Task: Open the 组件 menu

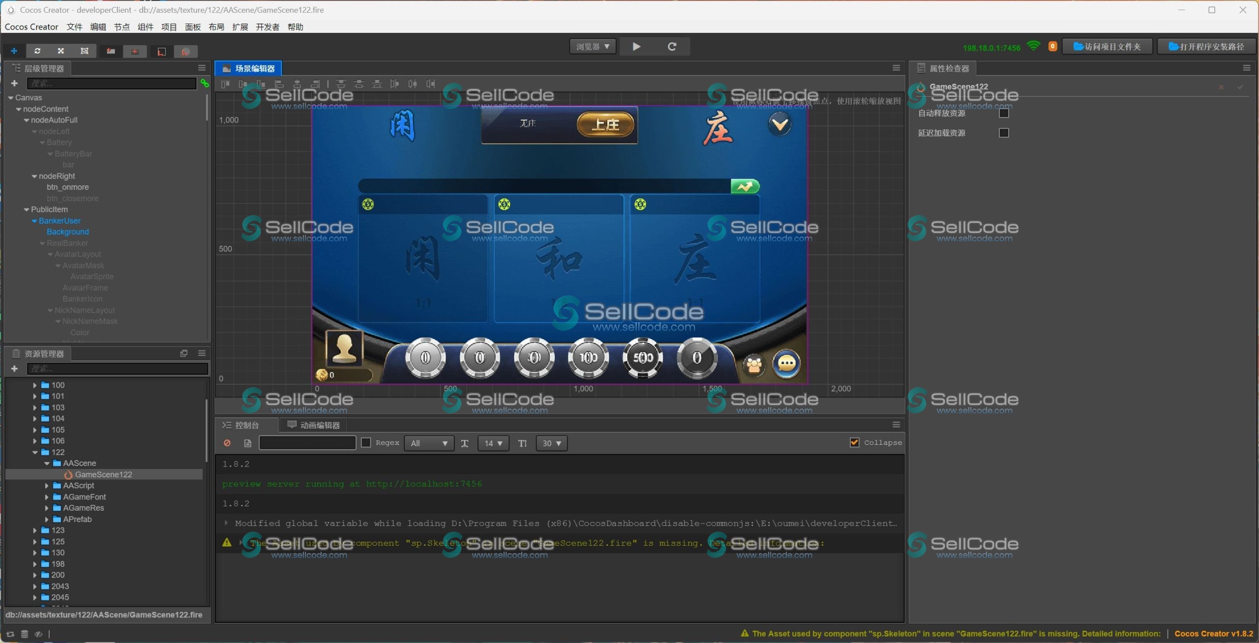Action: (x=145, y=27)
